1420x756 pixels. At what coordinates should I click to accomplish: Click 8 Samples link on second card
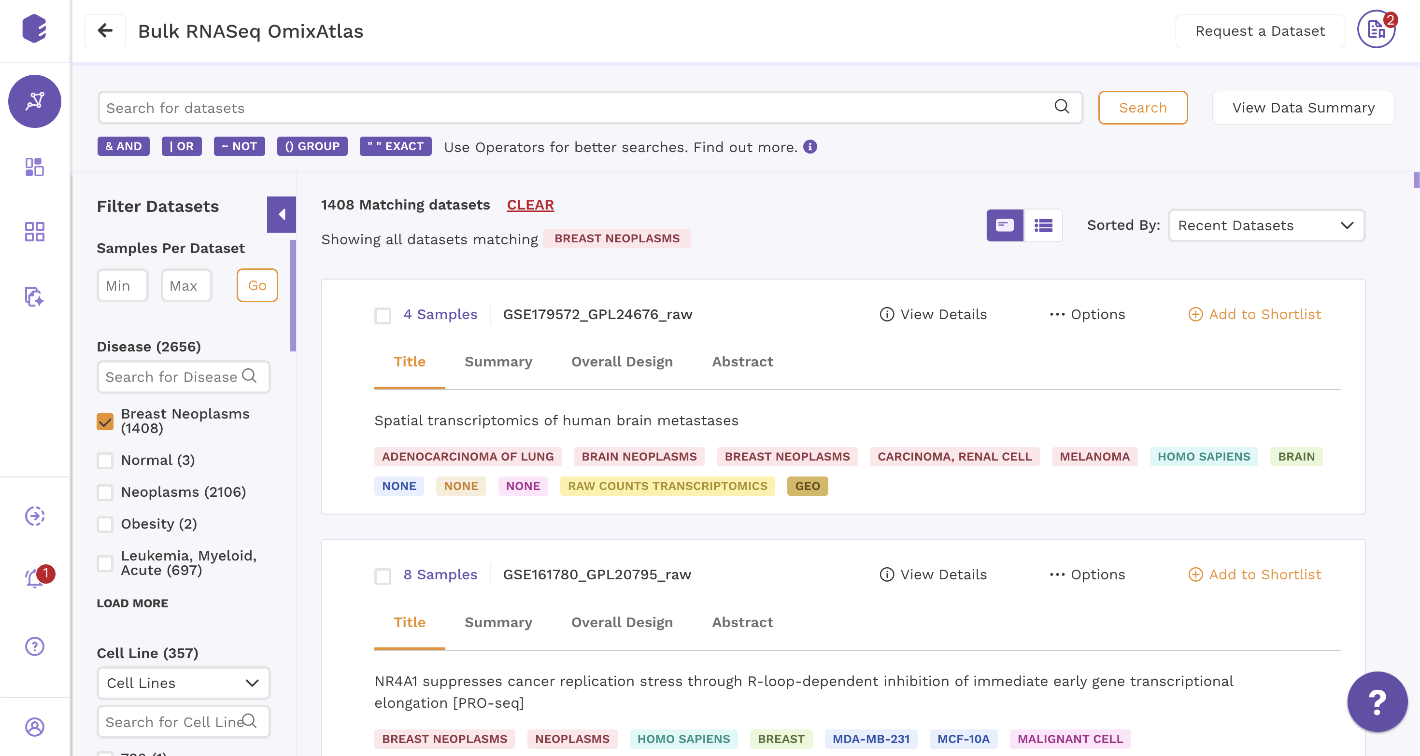coord(440,574)
